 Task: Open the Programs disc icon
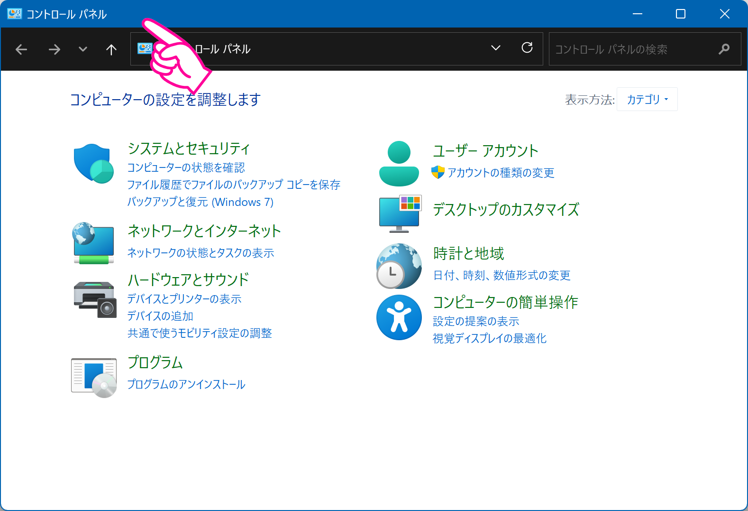tap(94, 378)
